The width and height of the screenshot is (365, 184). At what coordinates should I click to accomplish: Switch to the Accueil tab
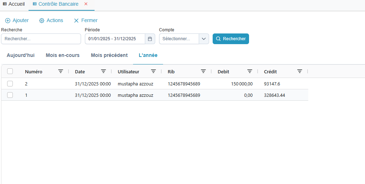pyautogui.click(x=14, y=4)
